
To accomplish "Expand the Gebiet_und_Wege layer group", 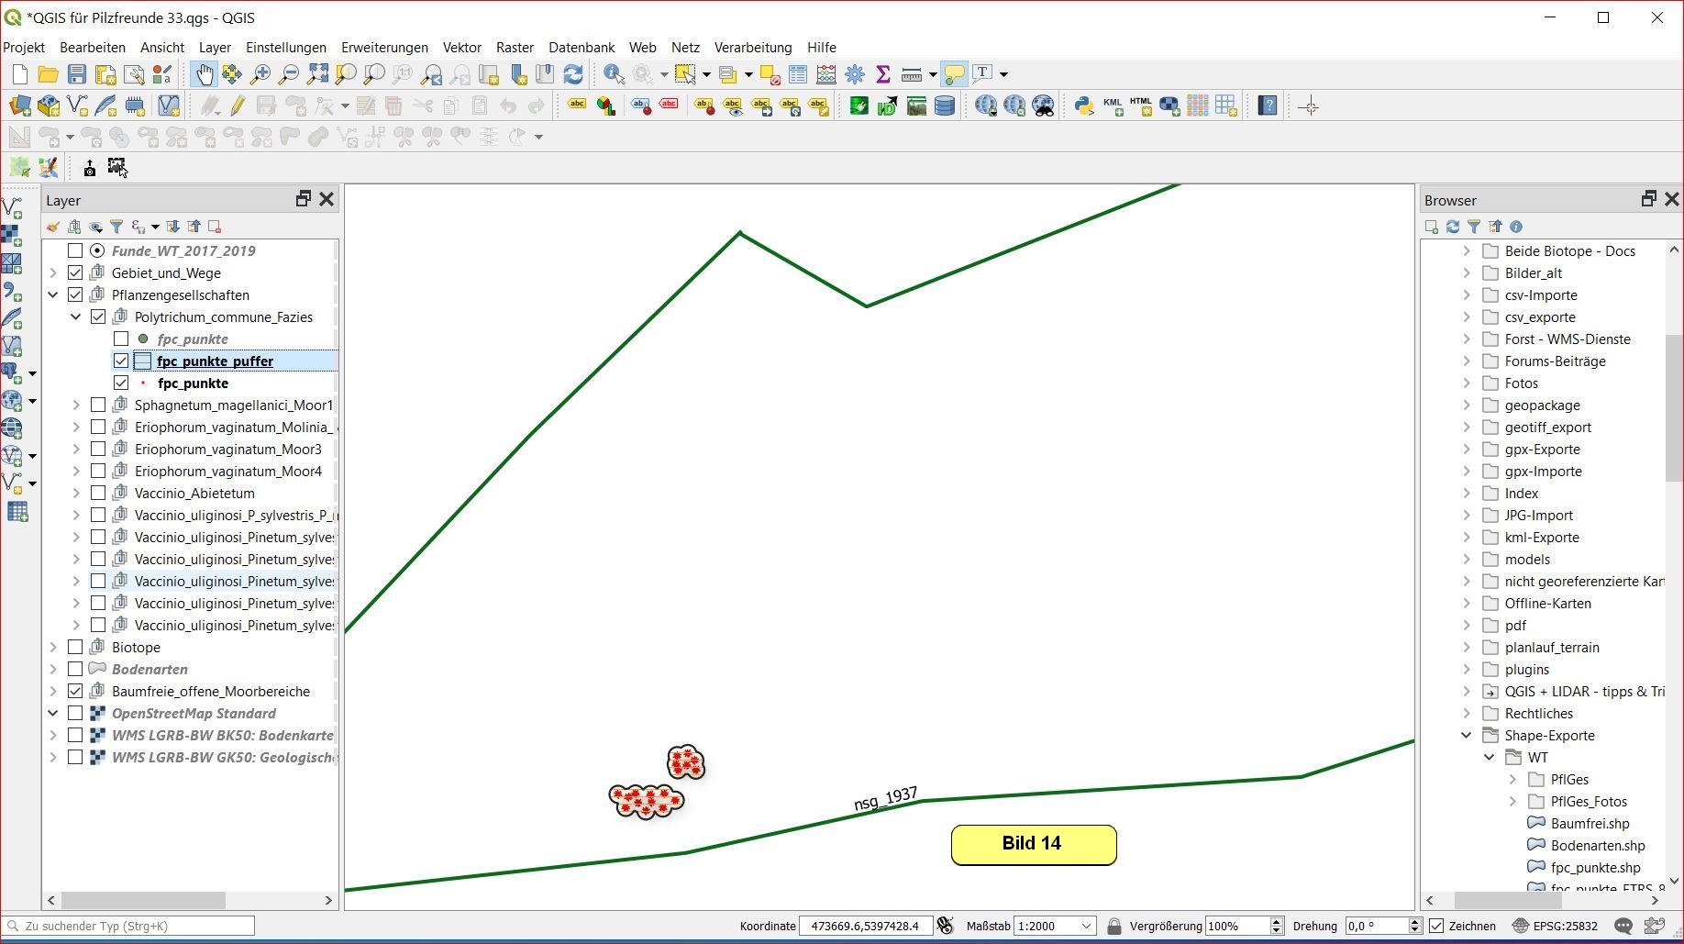I will [53, 272].
